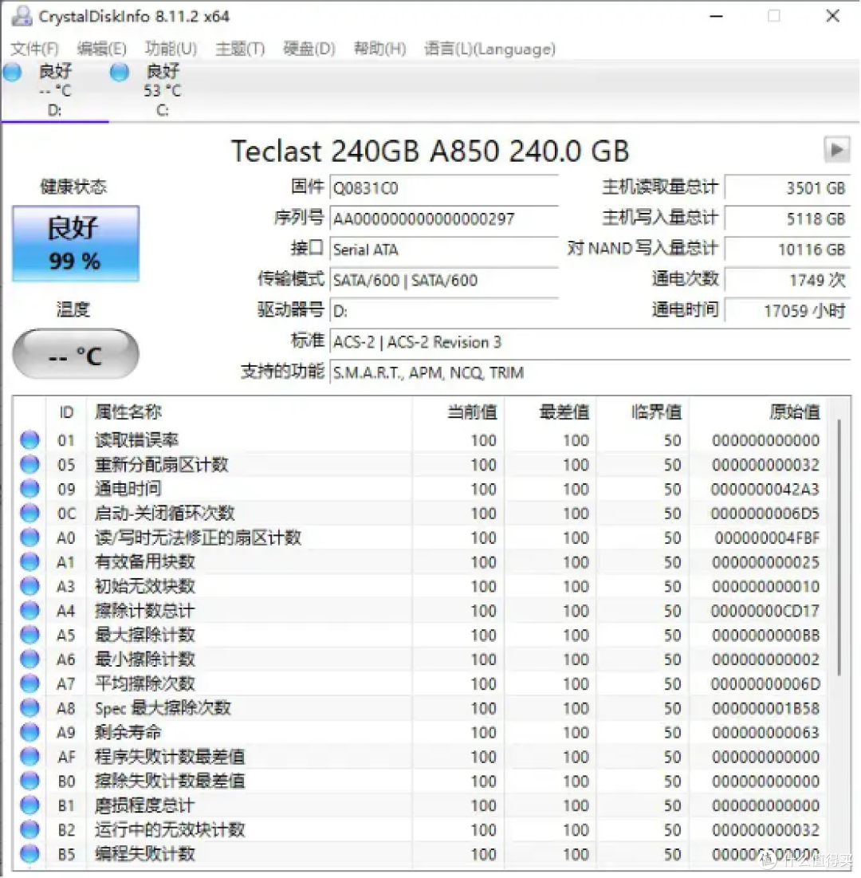
Task: Select the 读取错误率 attribute name
Action: pyautogui.click(x=136, y=440)
